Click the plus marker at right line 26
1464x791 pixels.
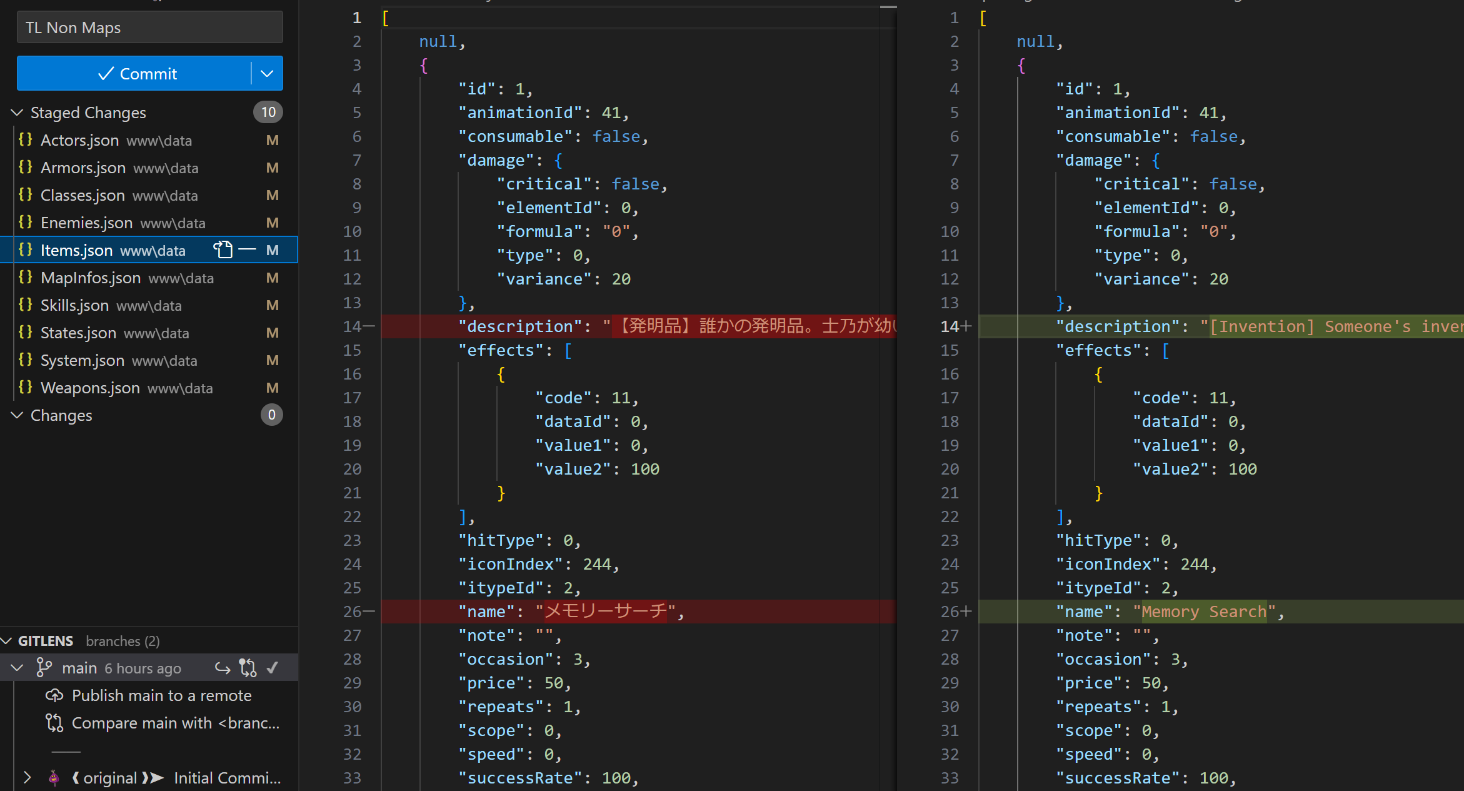pos(966,611)
